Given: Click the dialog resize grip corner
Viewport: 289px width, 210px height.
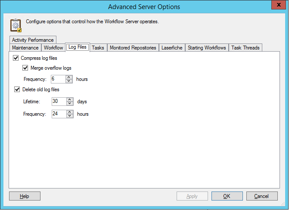Looking at the screenshot, I should pyautogui.click(x=283, y=204).
